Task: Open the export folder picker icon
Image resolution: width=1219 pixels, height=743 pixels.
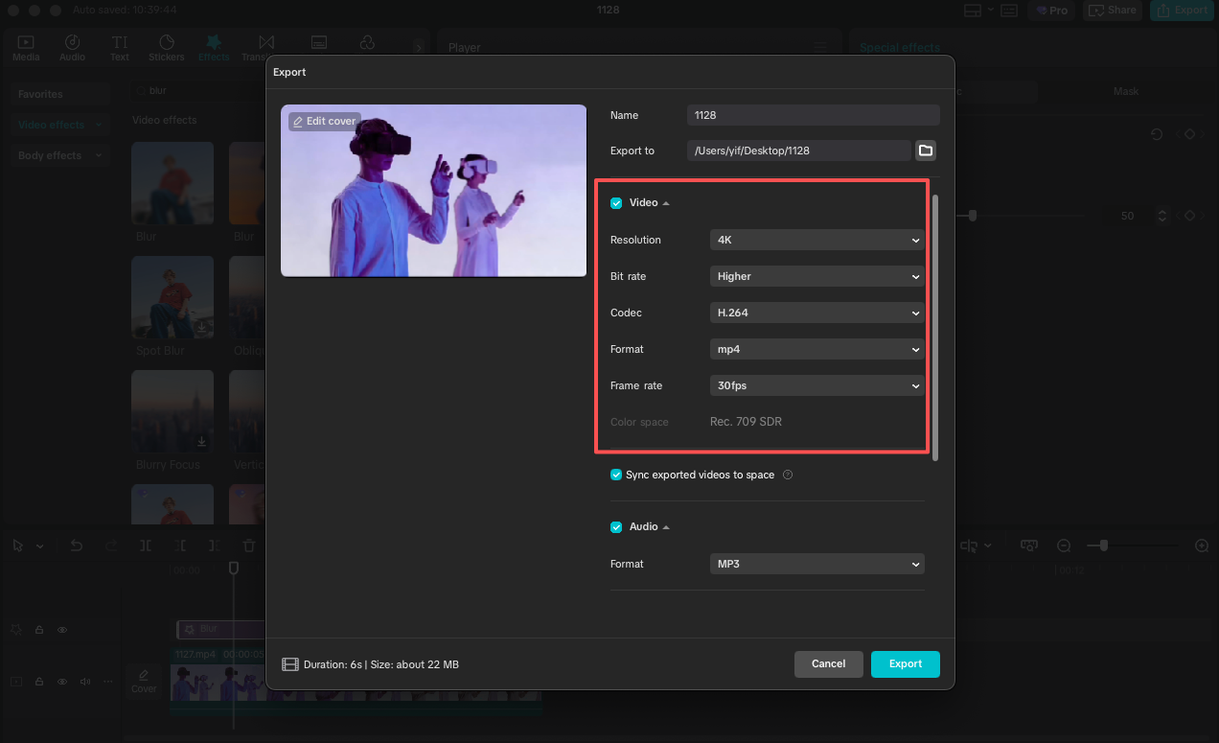Action: pyautogui.click(x=928, y=151)
